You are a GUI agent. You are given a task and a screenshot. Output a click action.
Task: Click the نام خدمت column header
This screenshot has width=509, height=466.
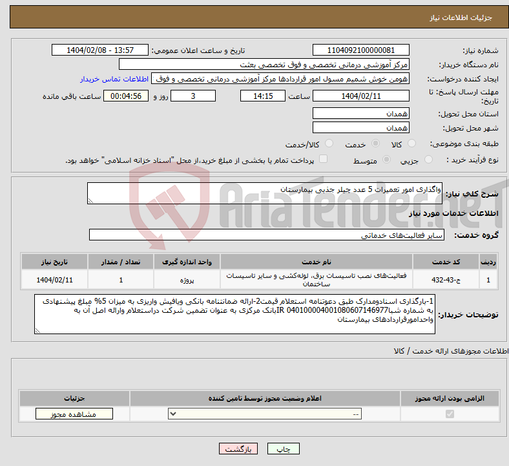tap(316, 262)
